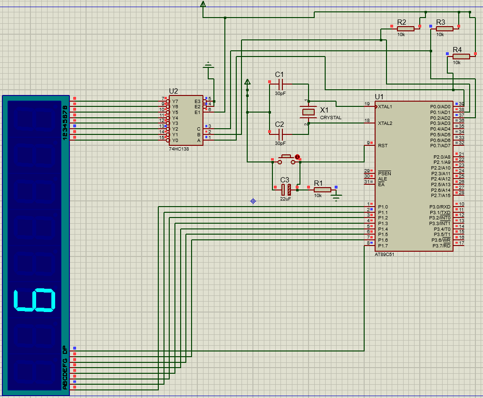Select the R4 resistor symbol

tap(461, 57)
